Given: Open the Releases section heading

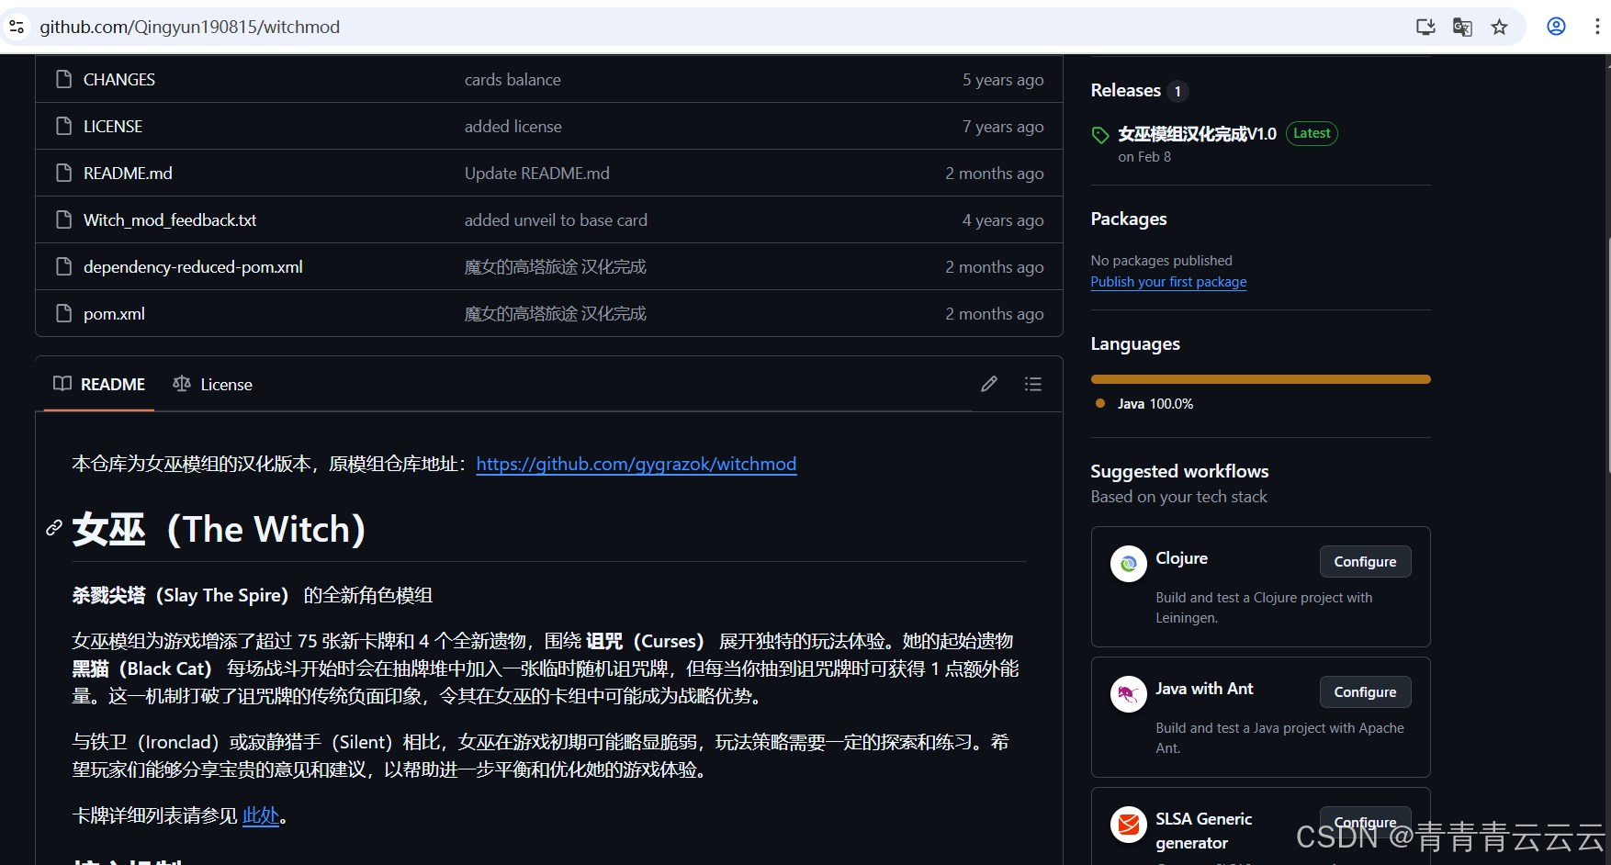Looking at the screenshot, I should tap(1126, 90).
